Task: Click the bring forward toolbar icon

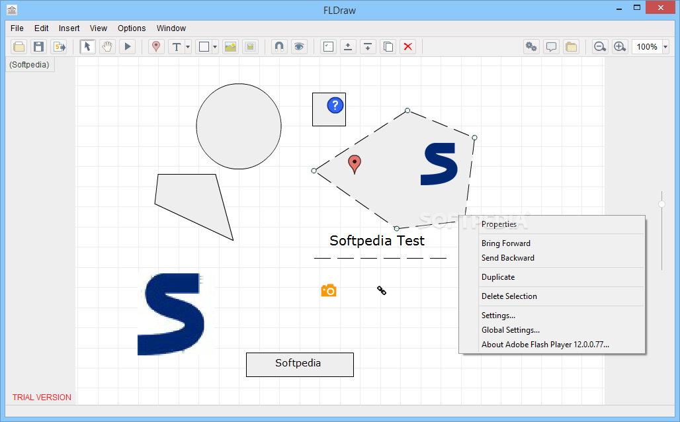Action: (348, 46)
